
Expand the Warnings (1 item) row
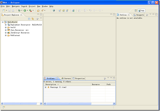pyautogui.click(x=46, y=87)
